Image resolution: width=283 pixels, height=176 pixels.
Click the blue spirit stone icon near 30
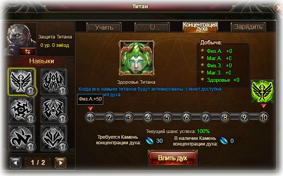(x=150, y=141)
